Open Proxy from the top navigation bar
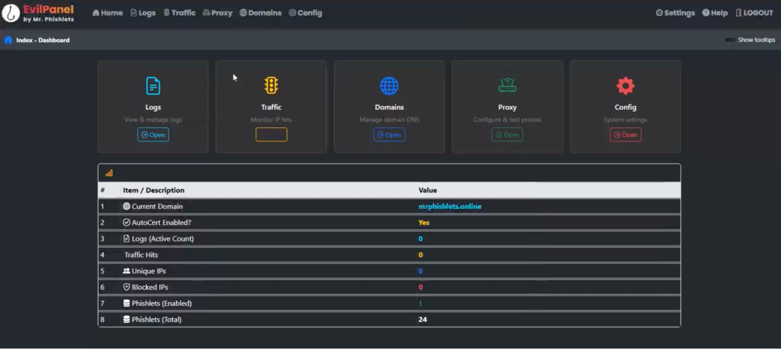Screen dimensions: 781x349 [x=218, y=13]
